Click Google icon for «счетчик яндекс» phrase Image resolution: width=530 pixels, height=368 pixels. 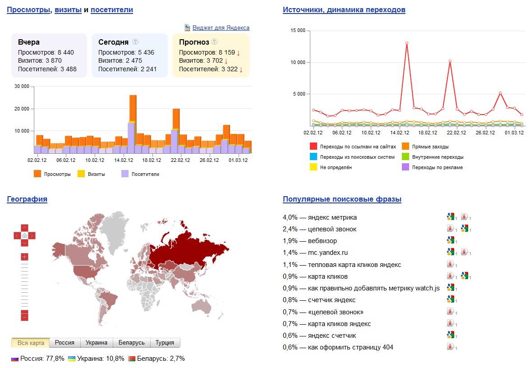451,299
